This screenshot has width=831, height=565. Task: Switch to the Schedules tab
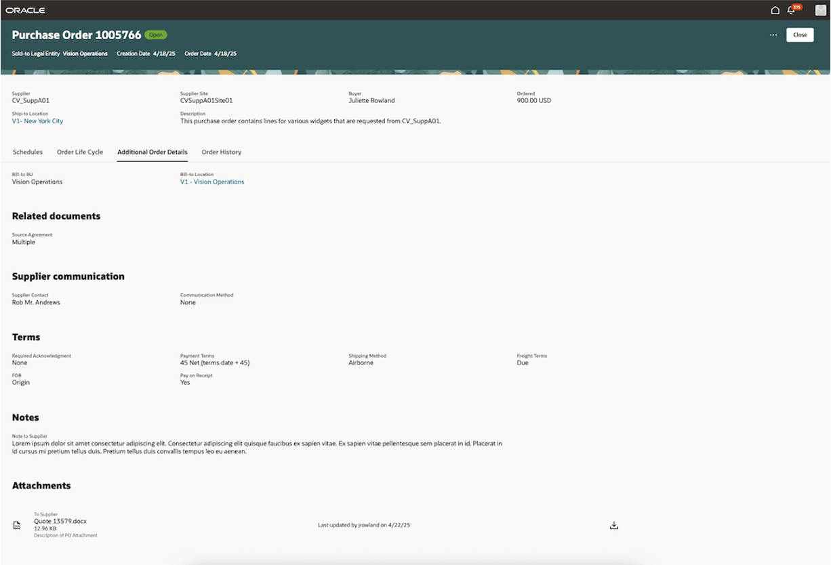tap(28, 152)
